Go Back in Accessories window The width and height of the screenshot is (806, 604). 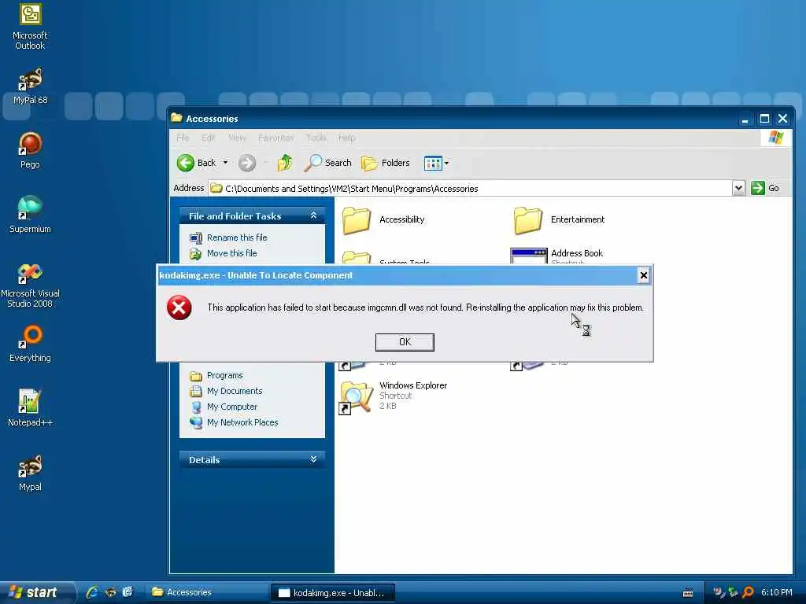(x=197, y=163)
